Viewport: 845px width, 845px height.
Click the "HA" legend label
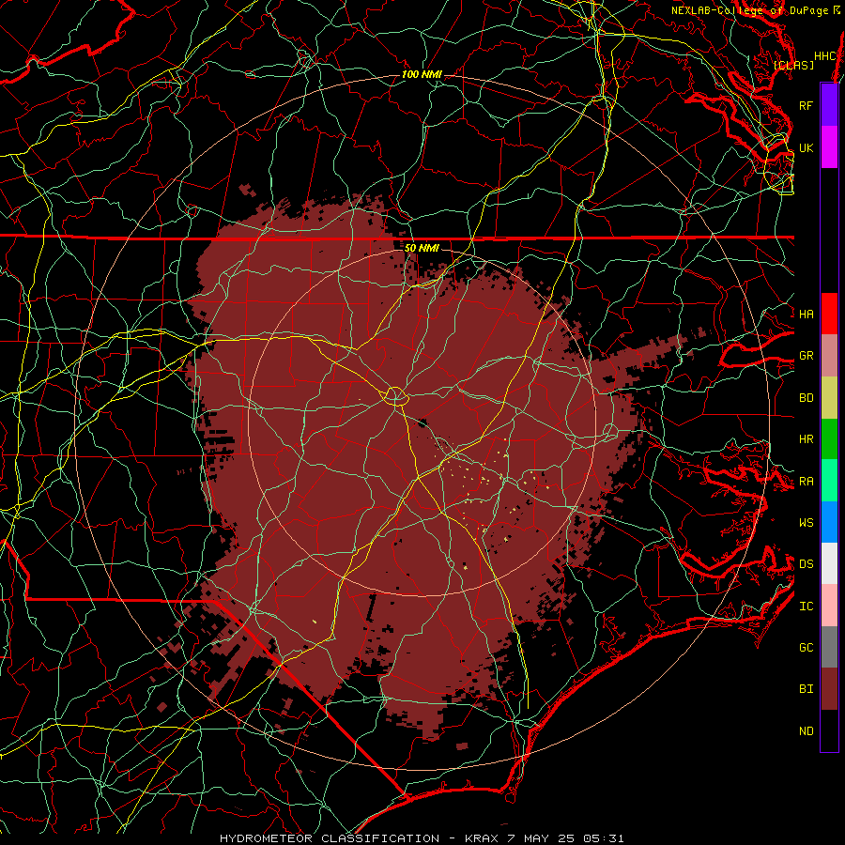pyautogui.click(x=807, y=314)
